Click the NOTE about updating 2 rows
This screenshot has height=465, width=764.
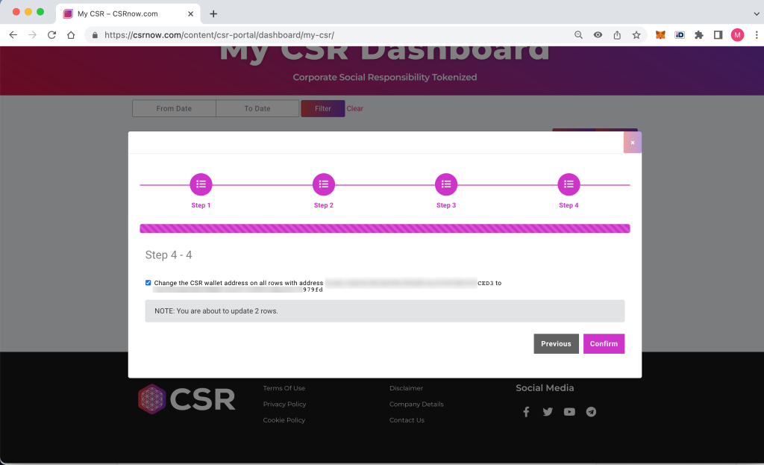click(x=385, y=311)
